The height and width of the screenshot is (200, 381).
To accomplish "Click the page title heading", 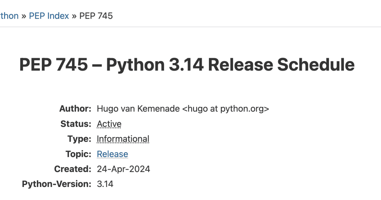I will pos(187,64).
